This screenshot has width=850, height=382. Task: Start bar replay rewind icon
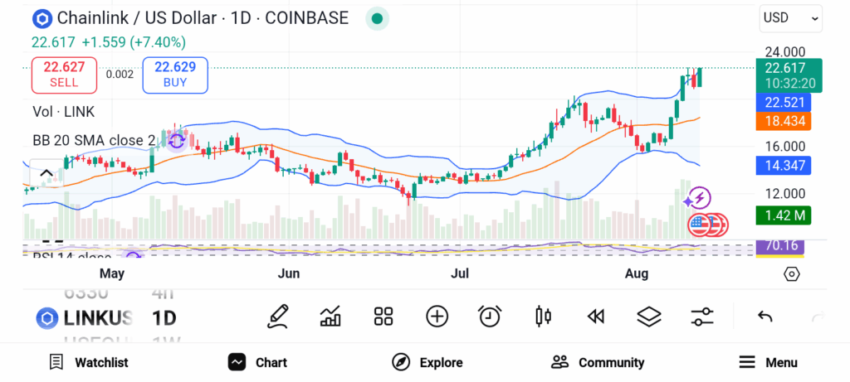(595, 316)
